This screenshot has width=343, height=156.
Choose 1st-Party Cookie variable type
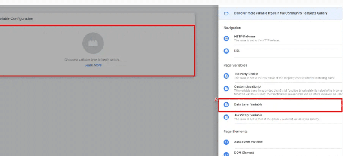pos(280,76)
